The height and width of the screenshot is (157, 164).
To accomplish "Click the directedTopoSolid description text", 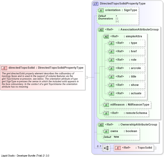I will (40, 80).
